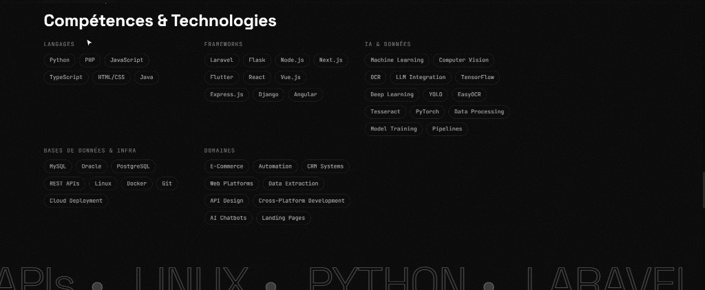This screenshot has width=705, height=290.
Task: Click the Tesseract tag
Action: click(386, 112)
